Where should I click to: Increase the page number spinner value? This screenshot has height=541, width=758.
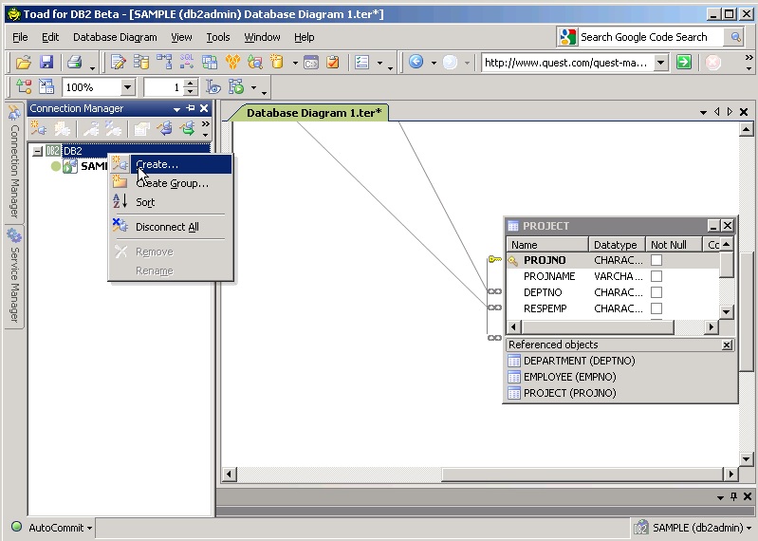(191, 84)
